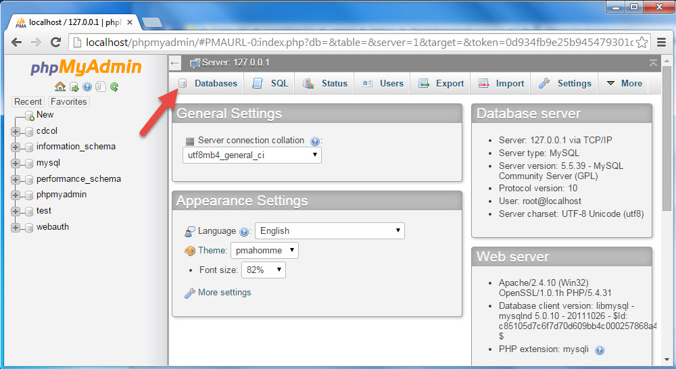Open the Language dropdown

click(x=329, y=230)
